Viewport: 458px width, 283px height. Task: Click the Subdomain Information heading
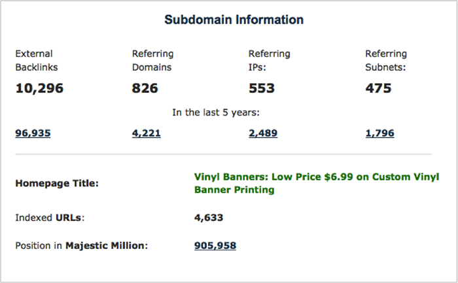(234, 20)
